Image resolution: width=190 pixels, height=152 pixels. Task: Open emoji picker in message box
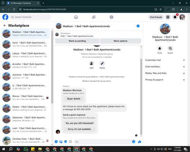pyautogui.click(x=133, y=142)
